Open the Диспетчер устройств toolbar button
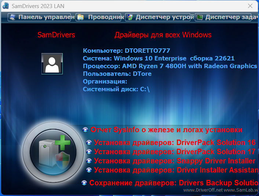The height and width of the screenshot is (196, 259). [x=158, y=17]
